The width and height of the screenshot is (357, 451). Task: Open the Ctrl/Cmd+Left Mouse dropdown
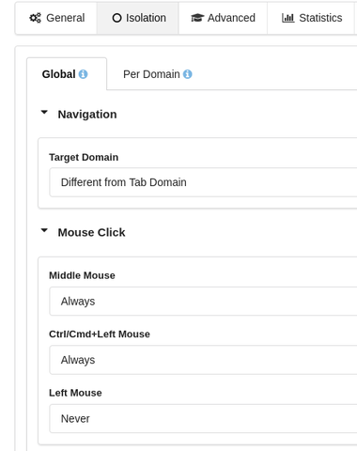(x=203, y=360)
